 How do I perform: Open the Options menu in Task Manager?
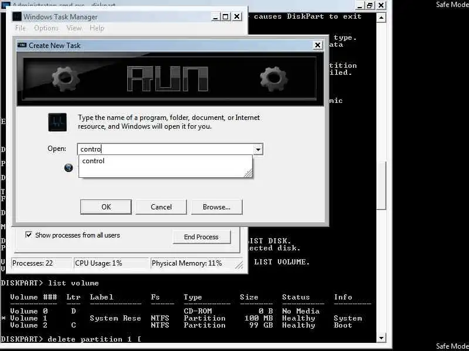46,28
